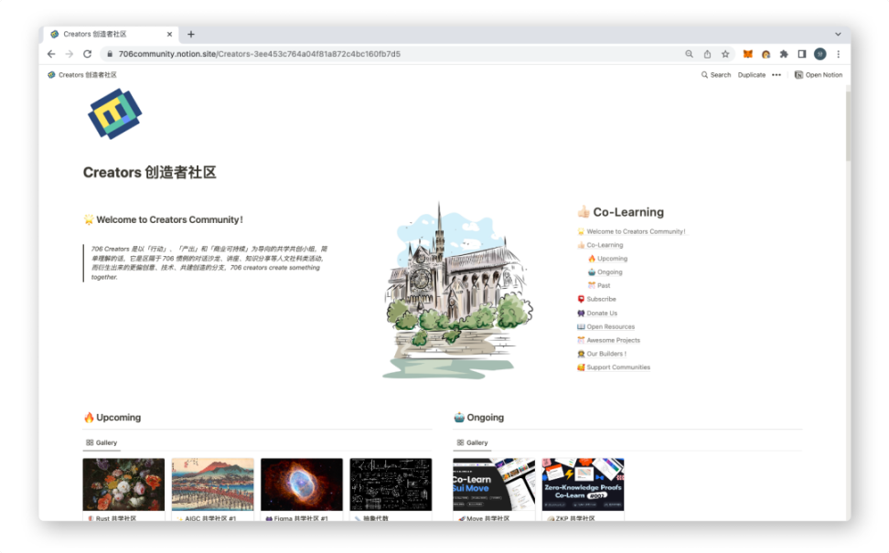Image resolution: width=889 pixels, height=553 pixels.
Task: Open the Chrome profile avatar
Action: coord(819,54)
